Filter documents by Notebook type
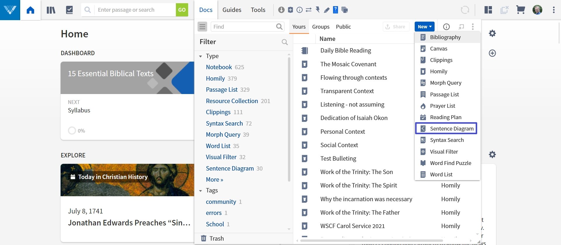Image resolution: width=561 pixels, height=245 pixels. tap(219, 67)
